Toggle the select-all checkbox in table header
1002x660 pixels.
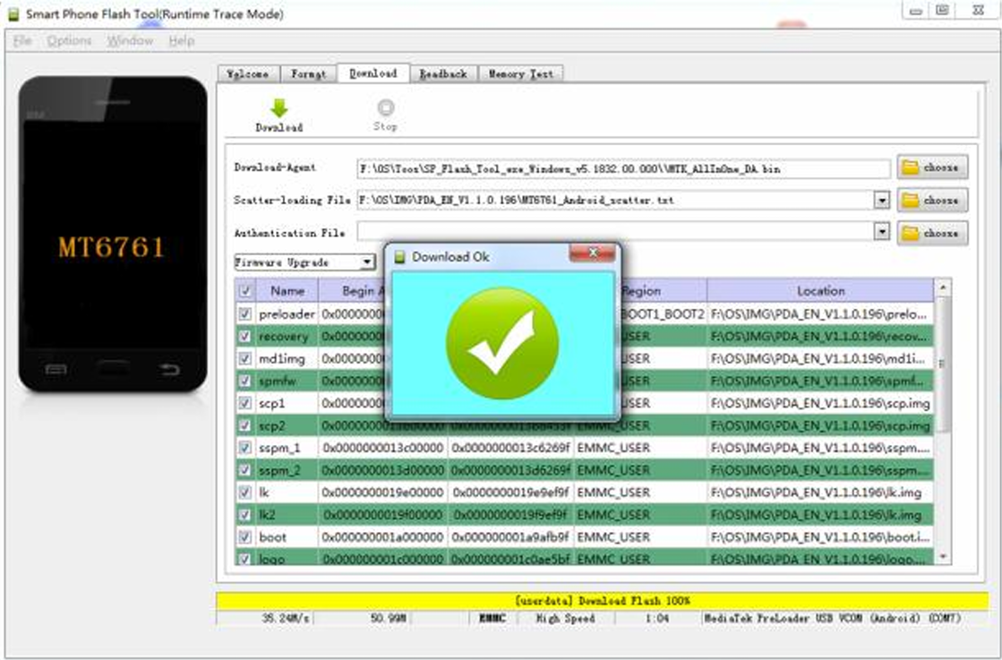click(x=244, y=291)
